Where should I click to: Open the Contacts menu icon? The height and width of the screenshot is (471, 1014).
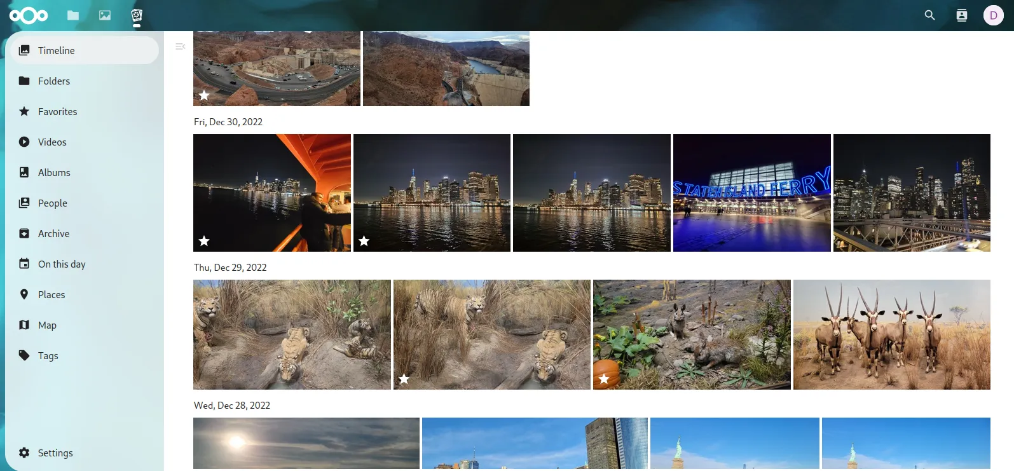point(961,15)
